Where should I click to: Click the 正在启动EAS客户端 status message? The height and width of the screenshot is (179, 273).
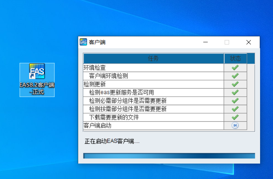pyautogui.click(x=112, y=142)
